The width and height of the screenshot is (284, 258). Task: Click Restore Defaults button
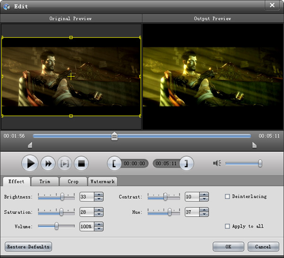(28, 247)
